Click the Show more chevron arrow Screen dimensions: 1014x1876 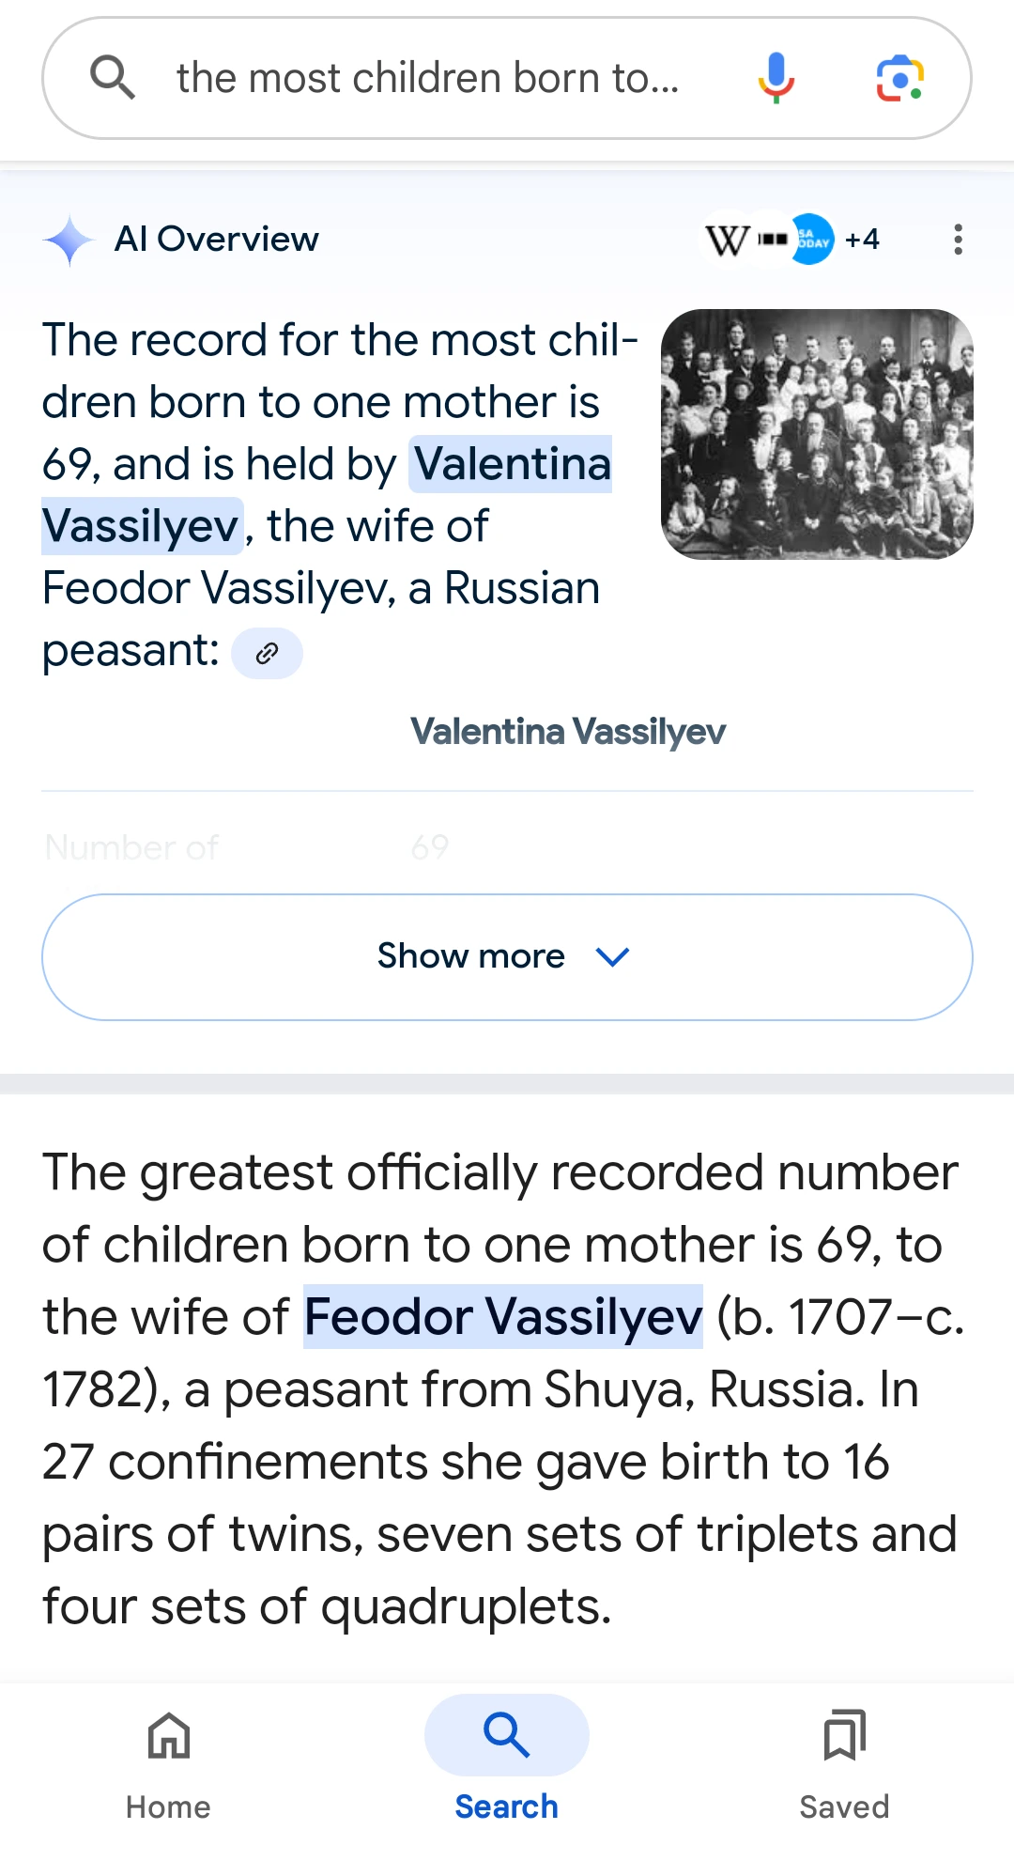point(612,956)
